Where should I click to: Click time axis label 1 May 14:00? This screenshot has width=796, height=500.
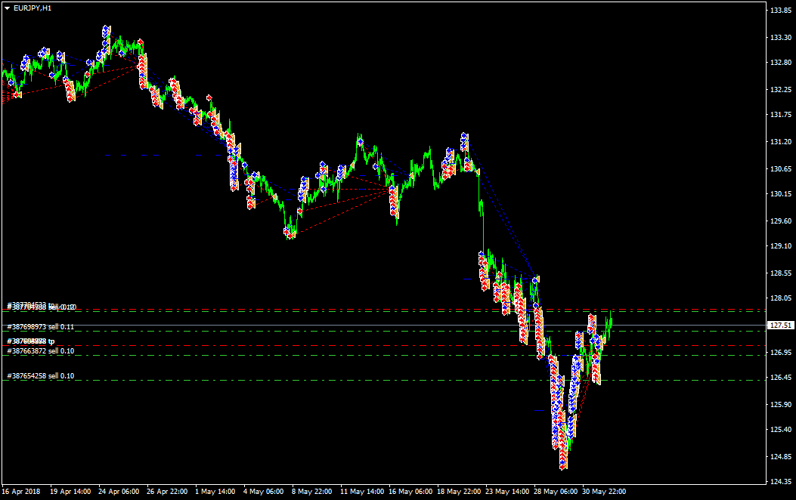(215, 492)
